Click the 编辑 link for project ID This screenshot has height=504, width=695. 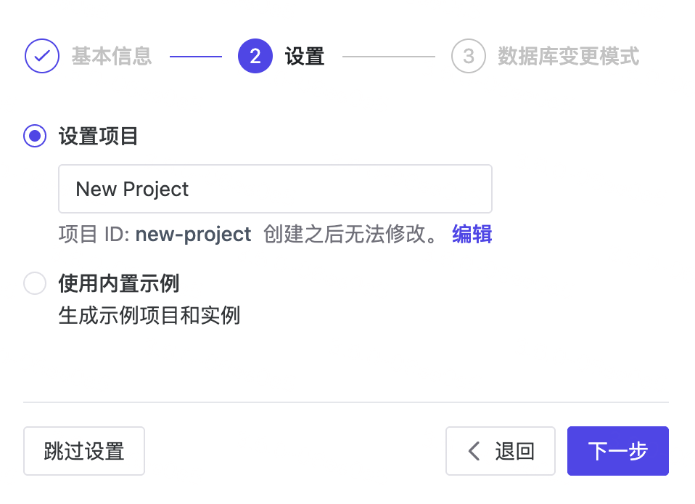pos(472,234)
